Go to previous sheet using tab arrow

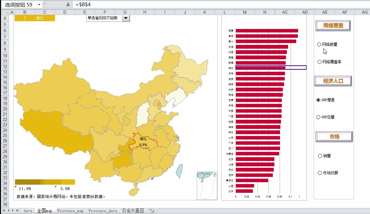8,211
